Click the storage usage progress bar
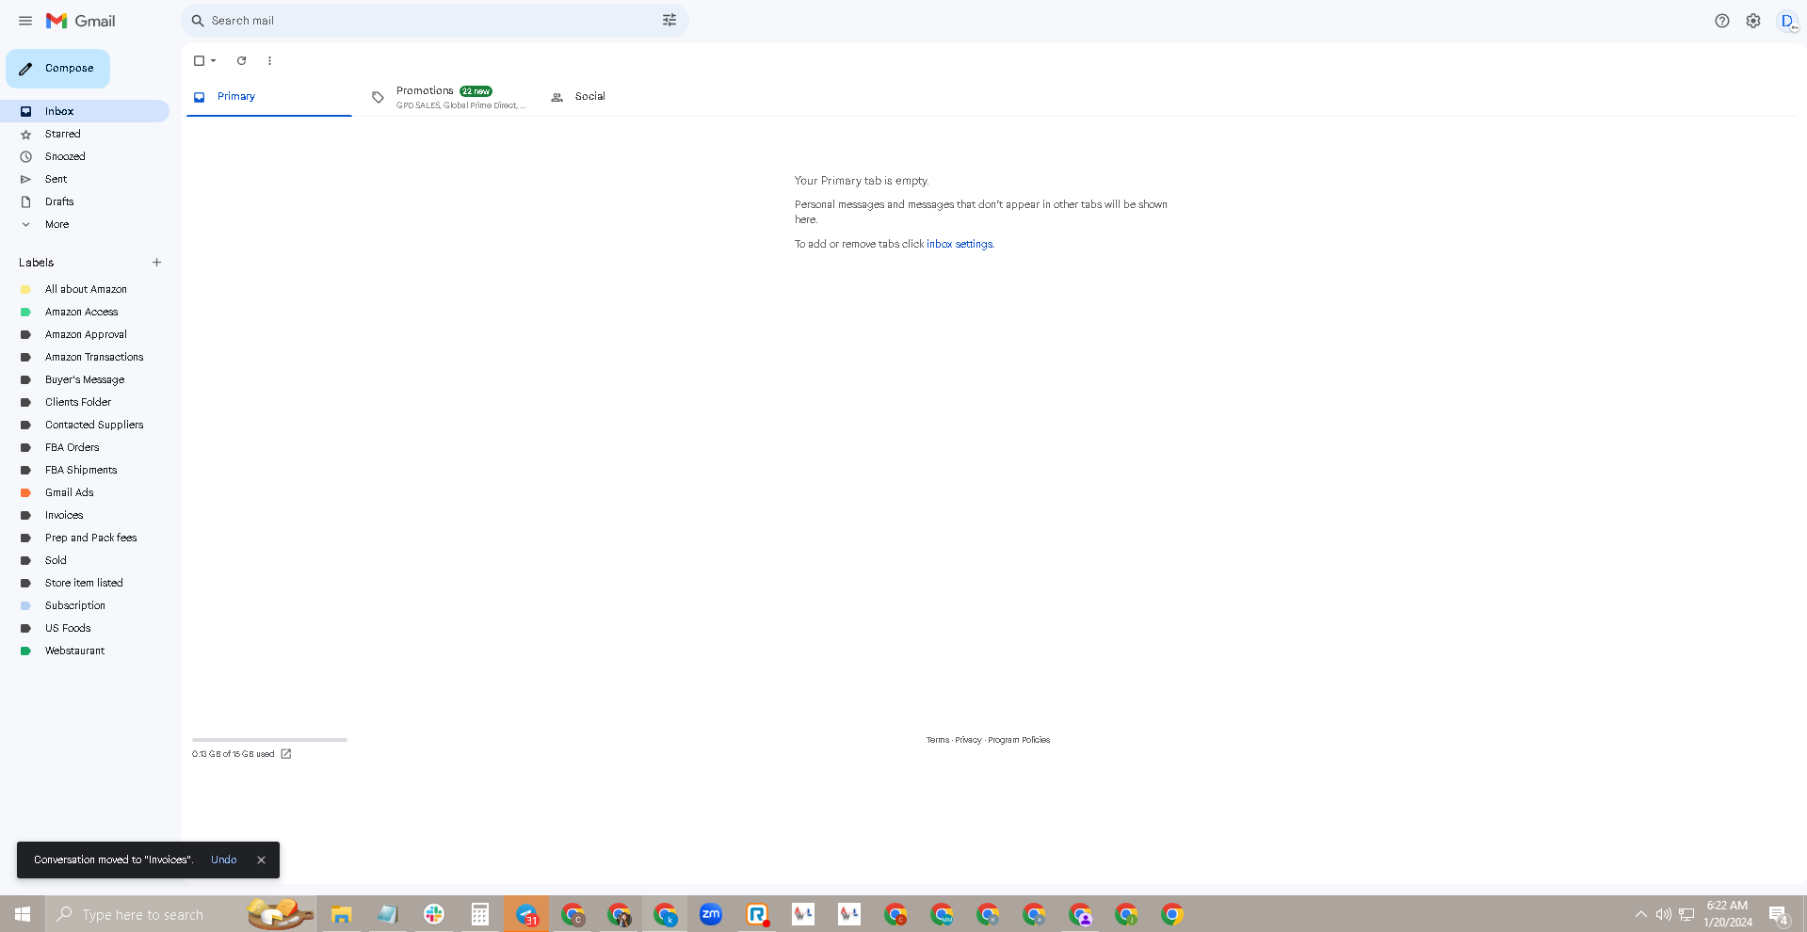 tap(269, 740)
